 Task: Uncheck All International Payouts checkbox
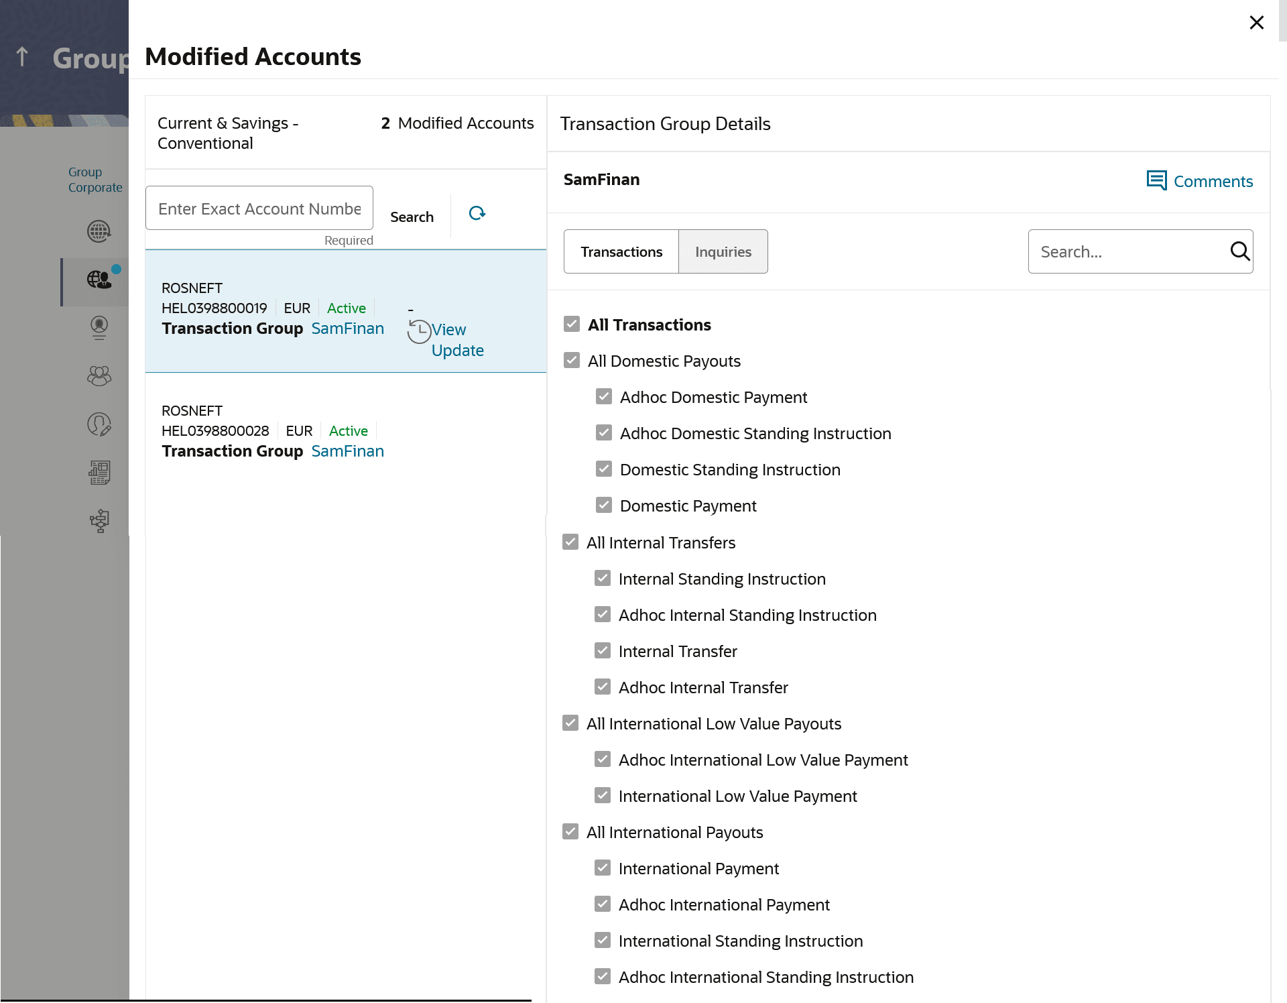[570, 832]
